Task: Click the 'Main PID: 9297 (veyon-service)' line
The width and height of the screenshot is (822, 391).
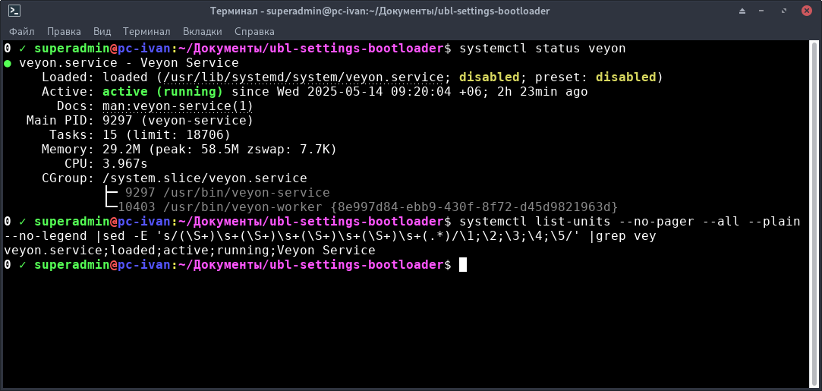Action: pyautogui.click(x=140, y=121)
